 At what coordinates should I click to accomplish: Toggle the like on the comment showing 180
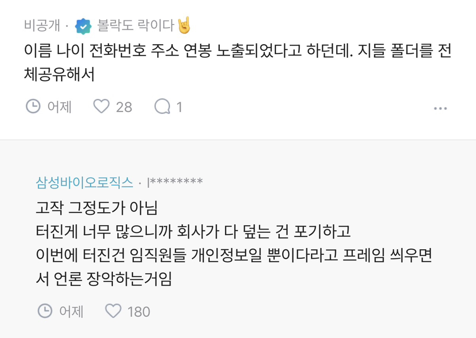coord(114,311)
